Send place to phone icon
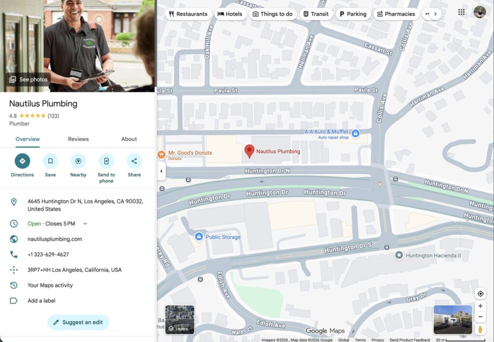Viewport: 494px width, 342px height. click(106, 161)
